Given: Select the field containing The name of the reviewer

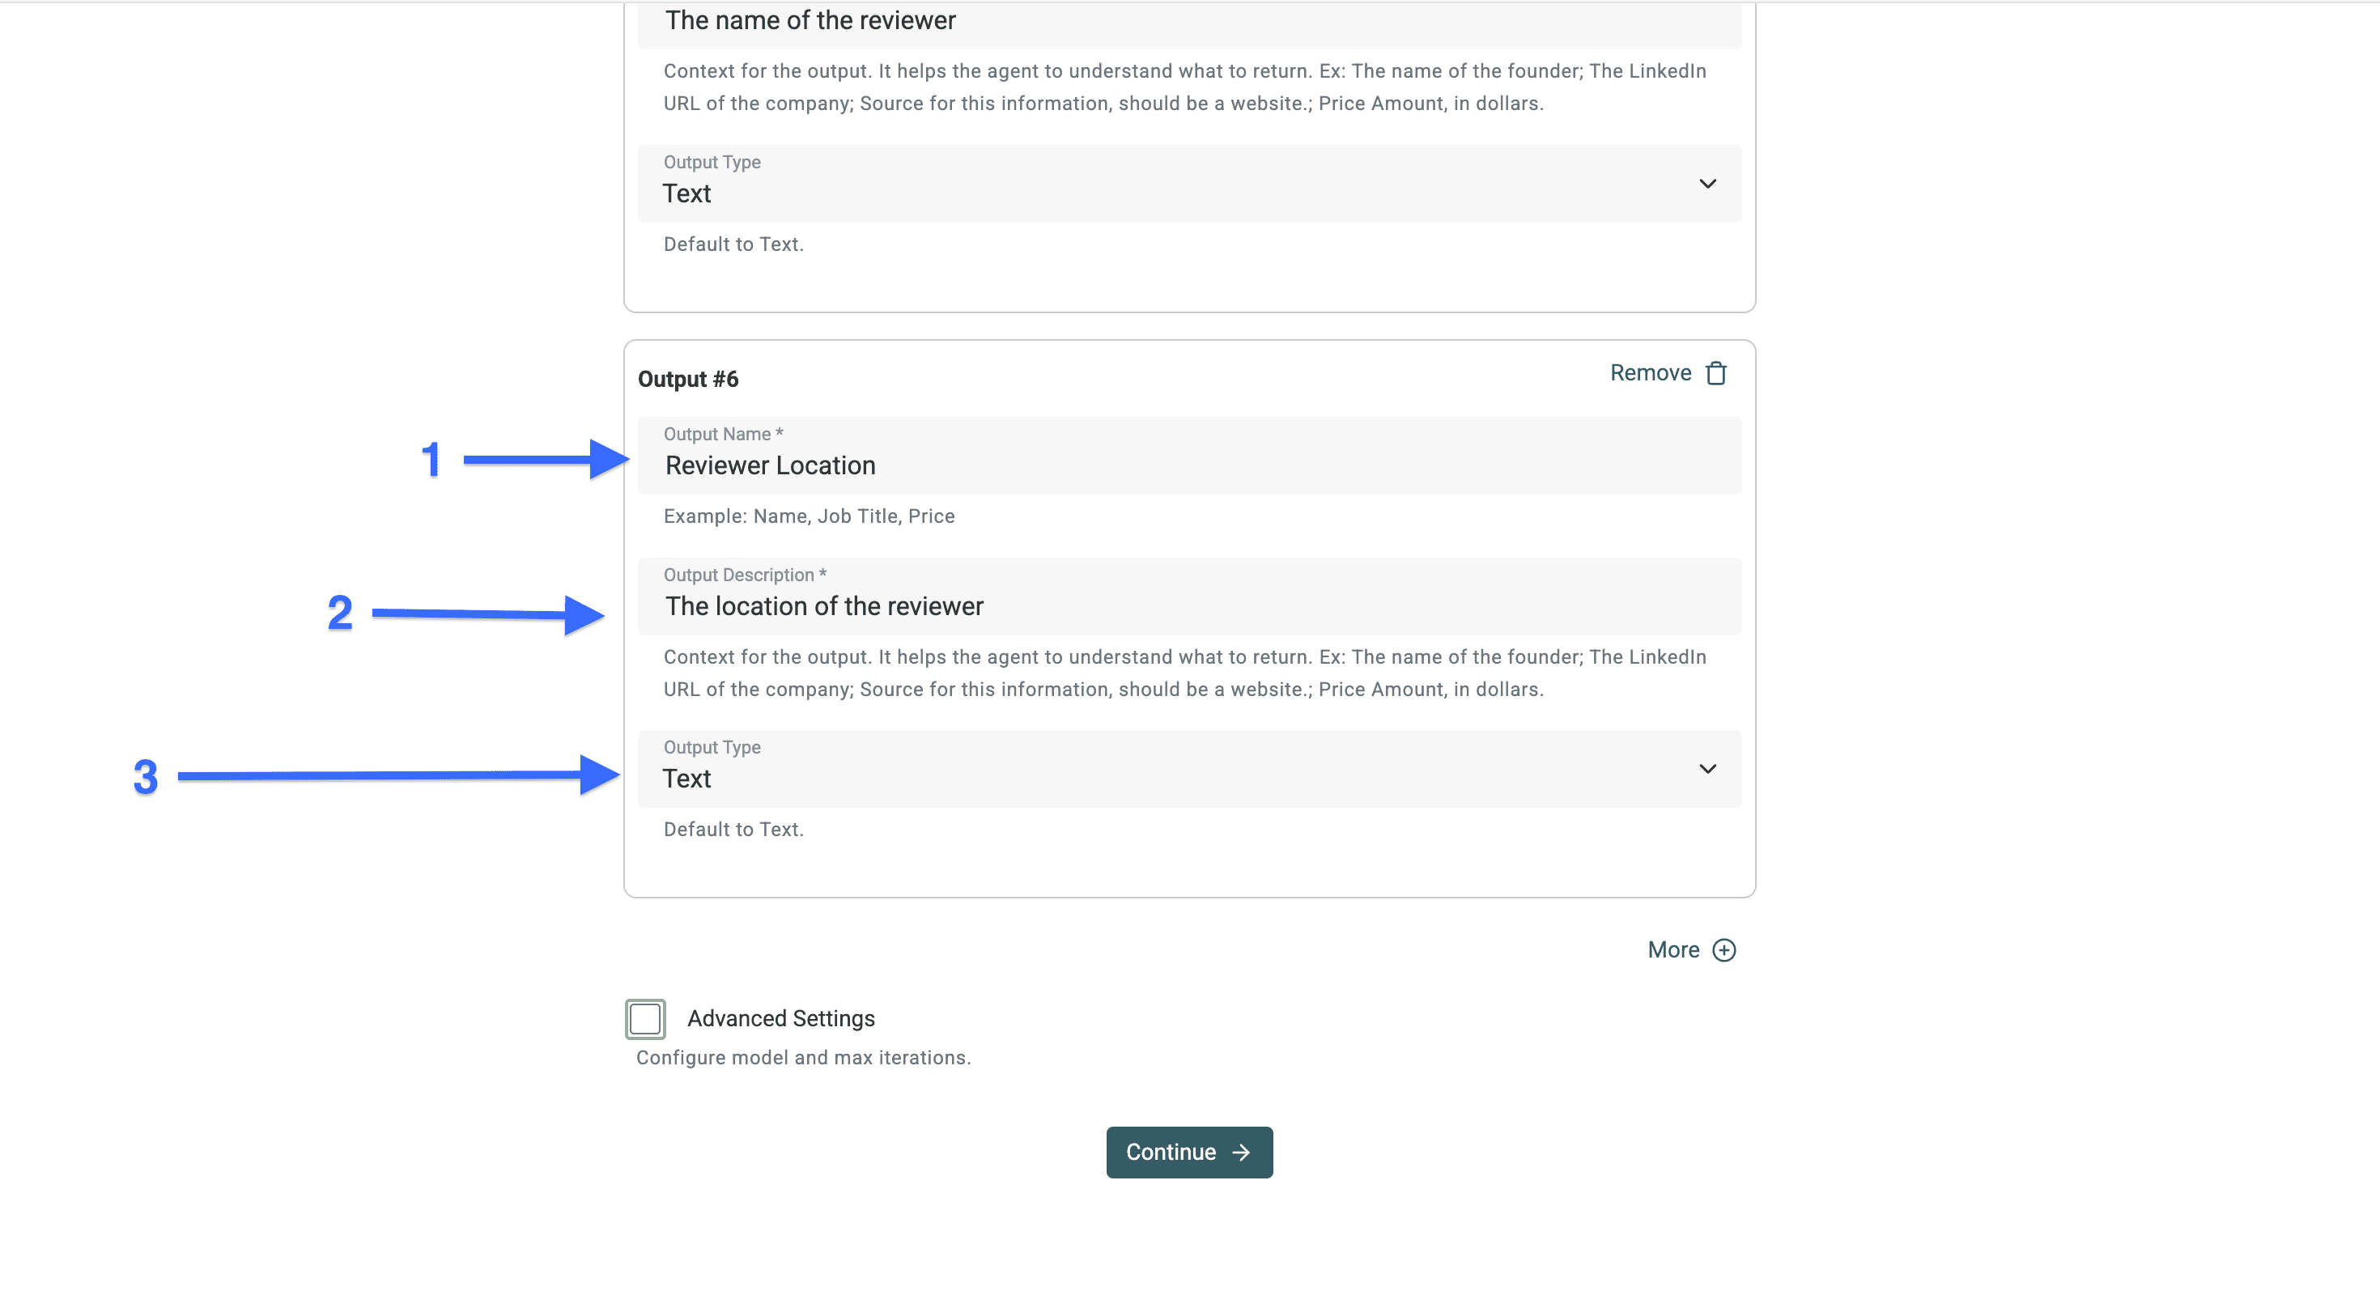Looking at the screenshot, I should click(x=1189, y=20).
